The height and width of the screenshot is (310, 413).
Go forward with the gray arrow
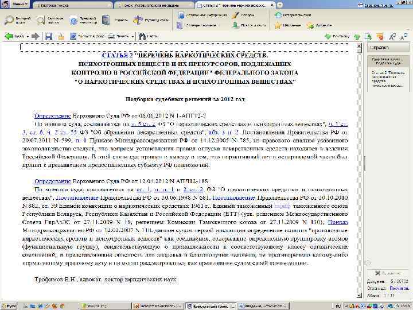pyautogui.click(x=36, y=36)
